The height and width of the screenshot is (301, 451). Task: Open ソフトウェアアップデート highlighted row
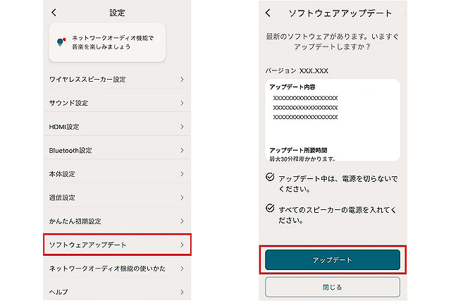click(x=116, y=245)
